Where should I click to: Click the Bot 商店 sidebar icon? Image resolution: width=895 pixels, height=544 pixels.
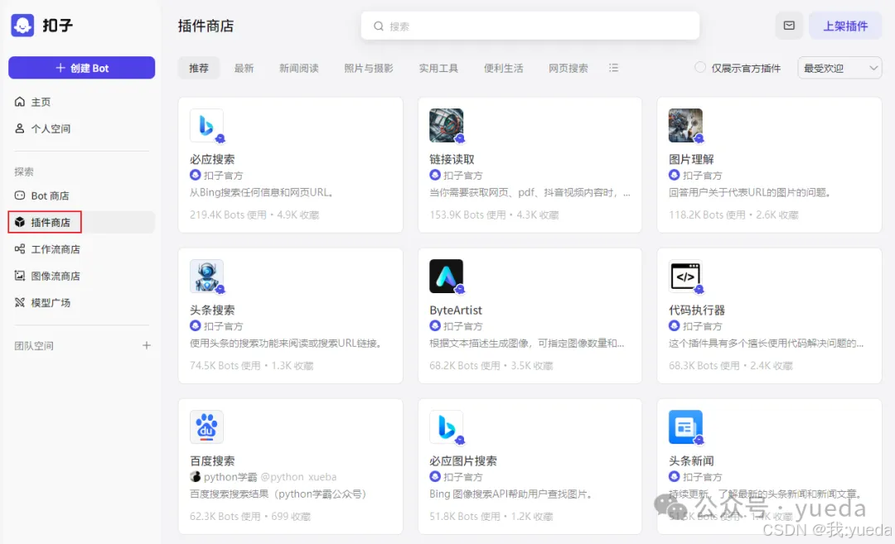[19, 195]
